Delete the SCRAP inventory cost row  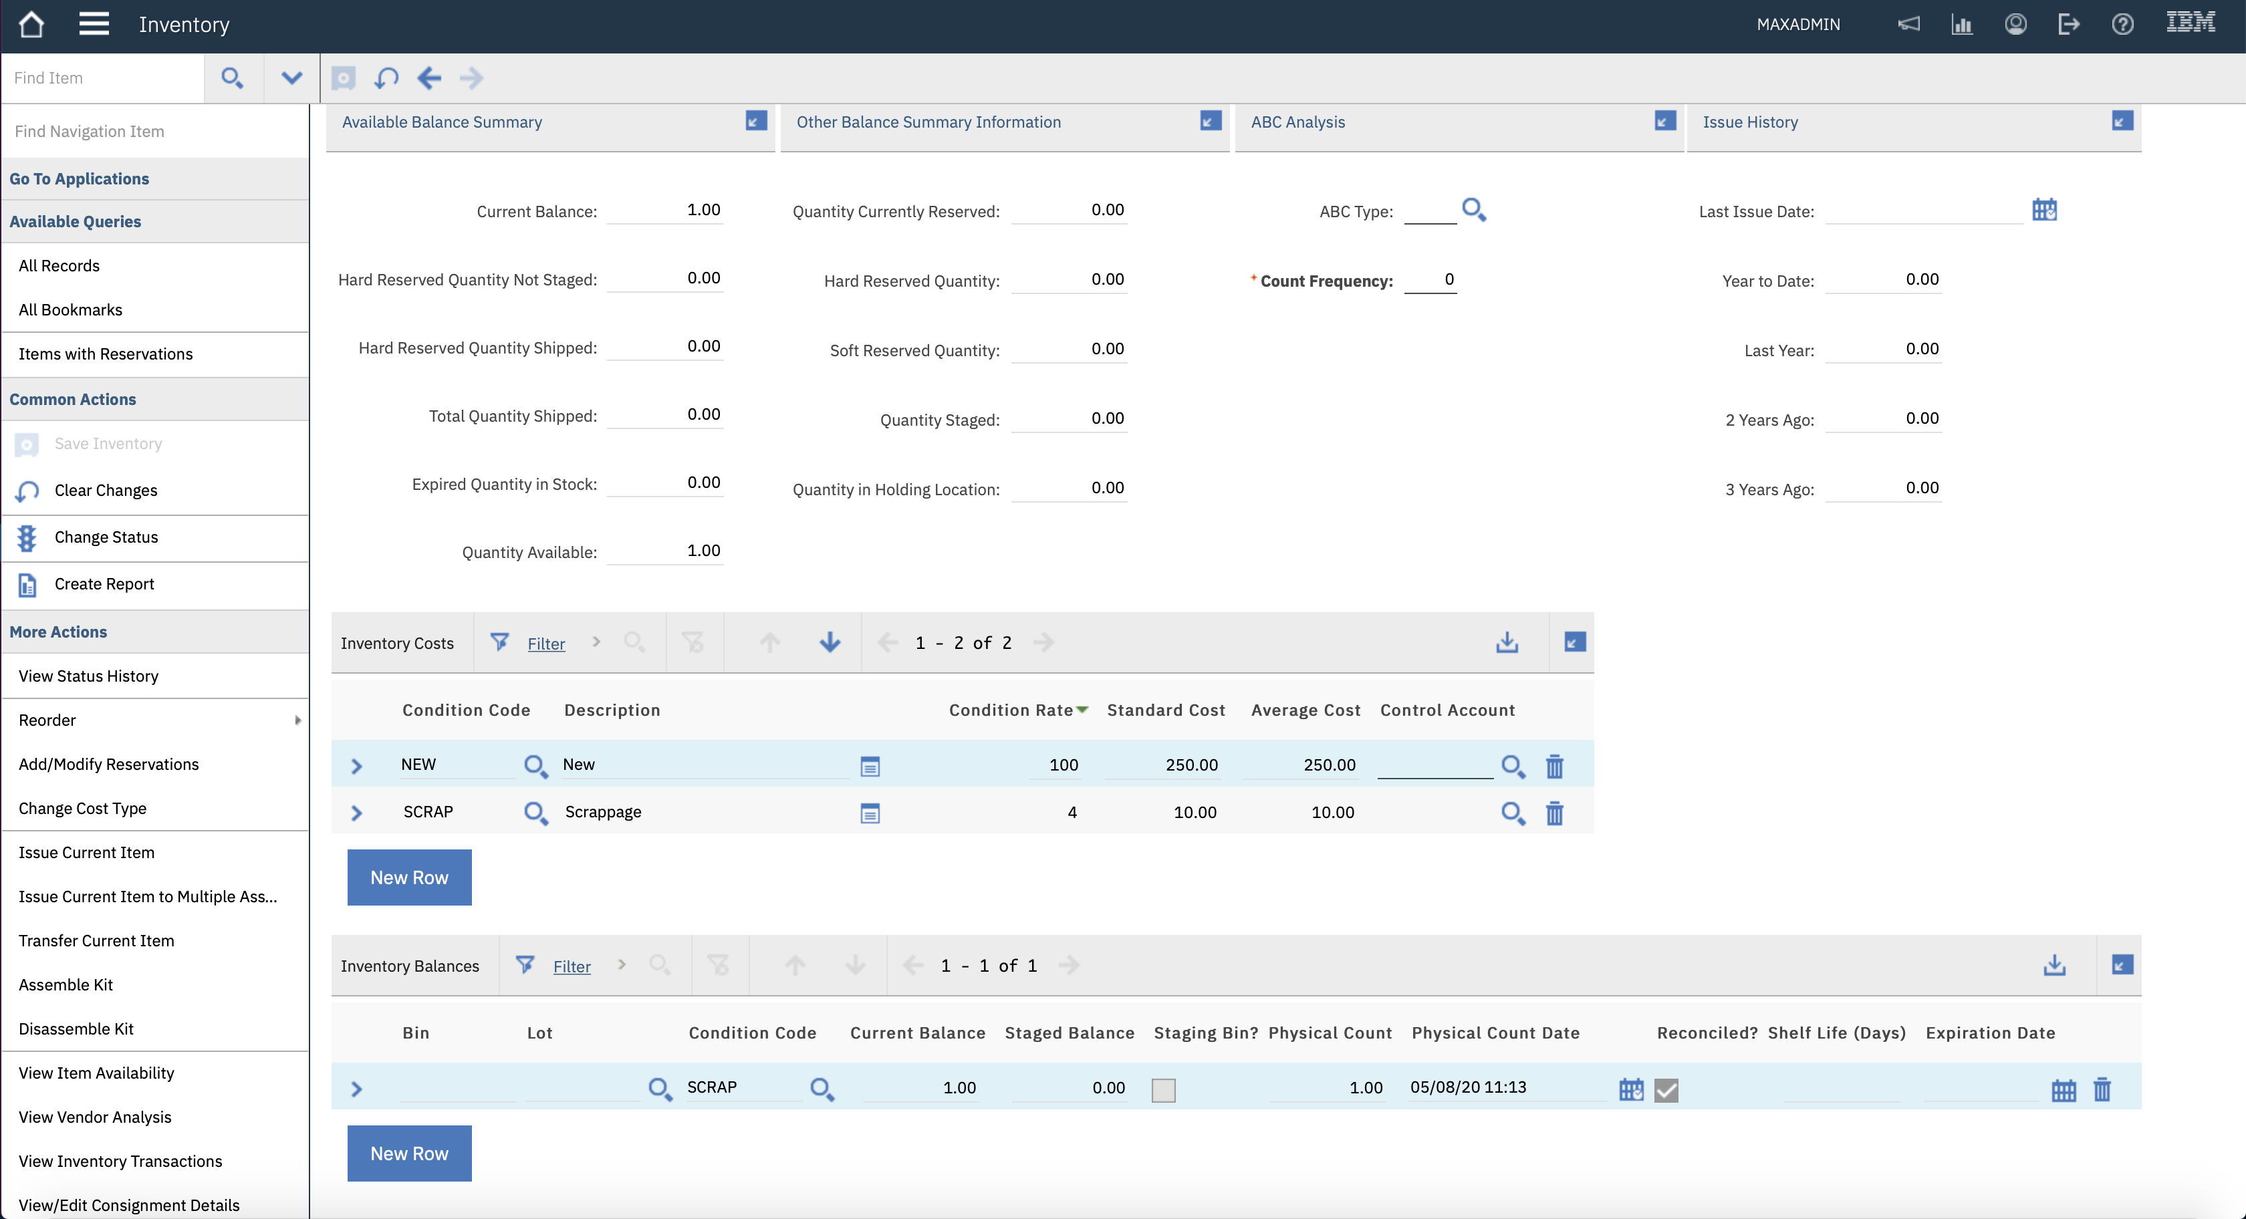tap(1553, 813)
